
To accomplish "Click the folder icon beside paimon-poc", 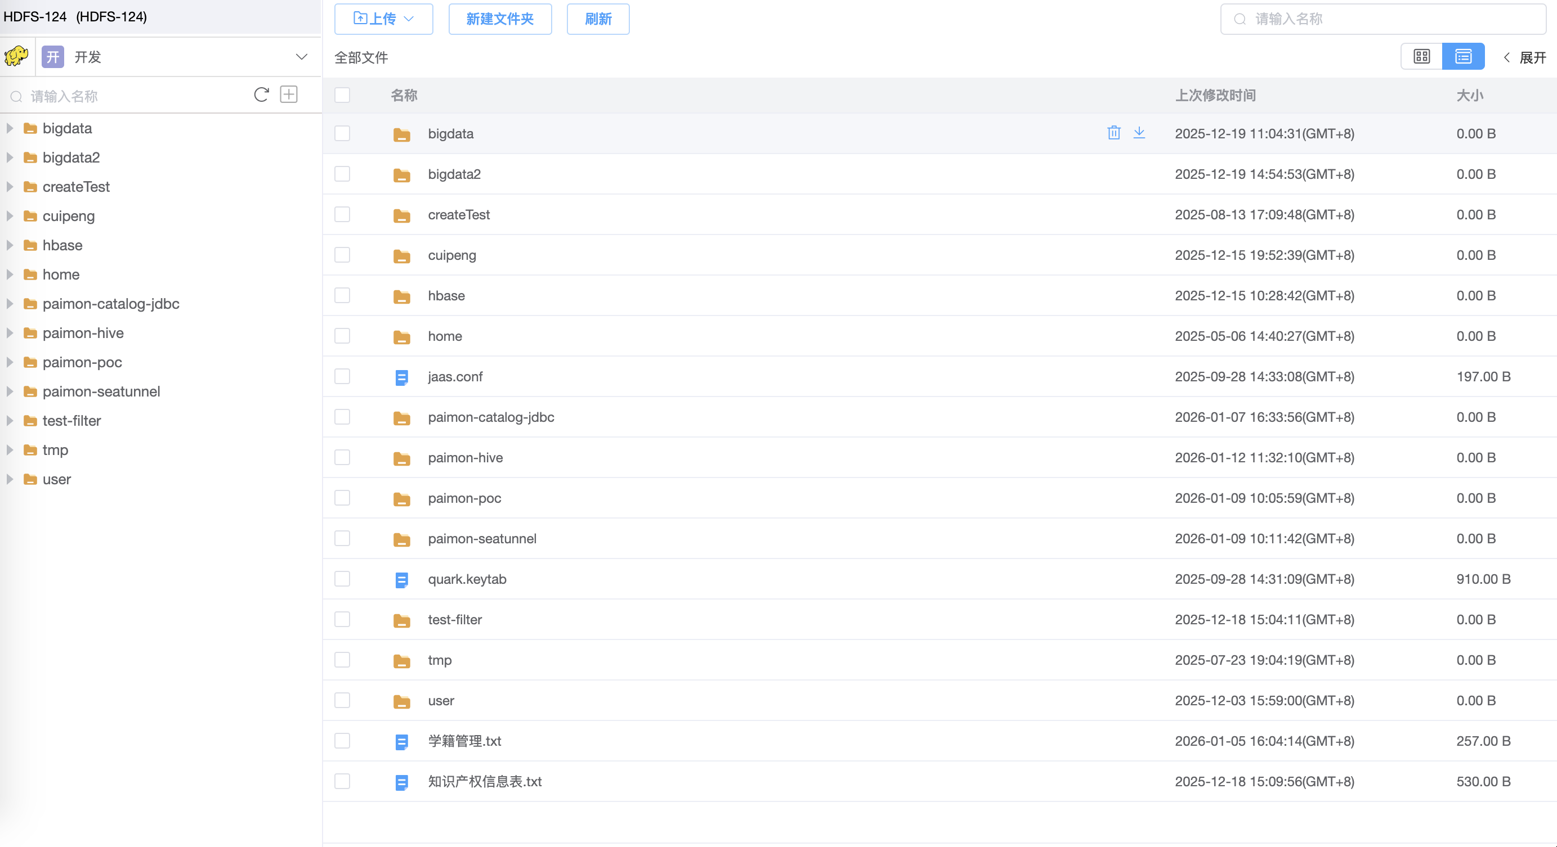I will point(401,499).
